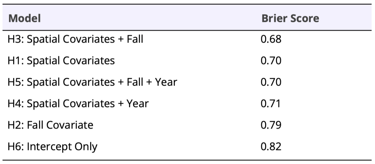Viewport: 375px width, 164px height.
Task: Click the 0.82 Brier score value
Action: tap(271, 146)
